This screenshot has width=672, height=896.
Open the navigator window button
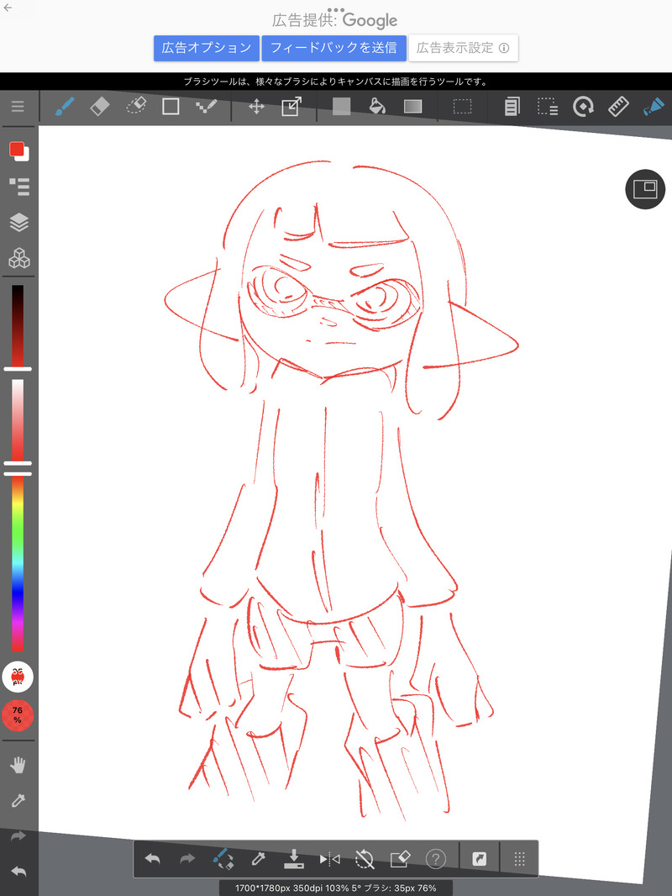coord(645,189)
